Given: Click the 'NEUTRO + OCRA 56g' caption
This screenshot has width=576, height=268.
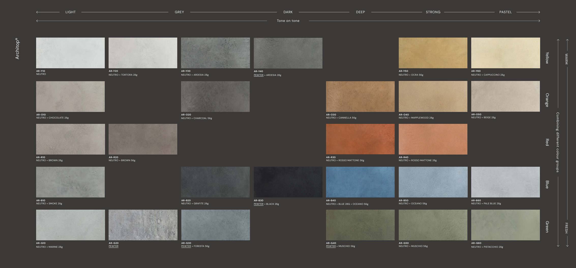Looking at the screenshot, I should pyautogui.click(x=411, y=75).
